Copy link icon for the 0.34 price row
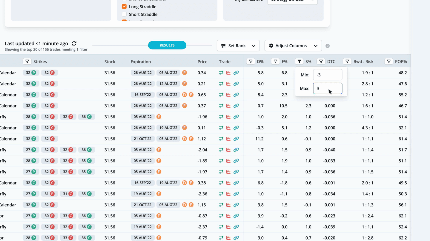The width and height of the screenshot is (430, 241). click(236, 73)
